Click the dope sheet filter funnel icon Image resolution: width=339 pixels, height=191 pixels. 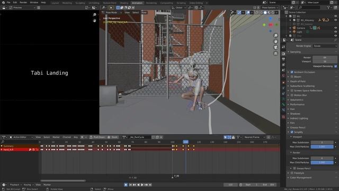pos(238,137)
